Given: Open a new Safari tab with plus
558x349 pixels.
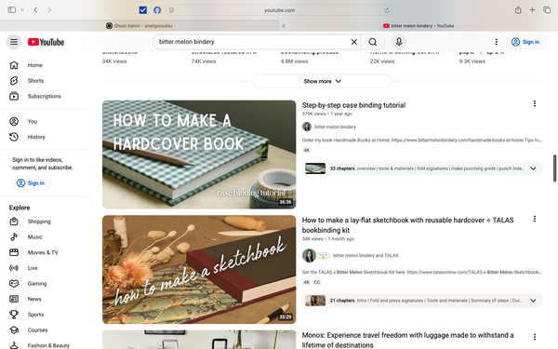Looking at the screenshot, I should click(x=532, y=10).
